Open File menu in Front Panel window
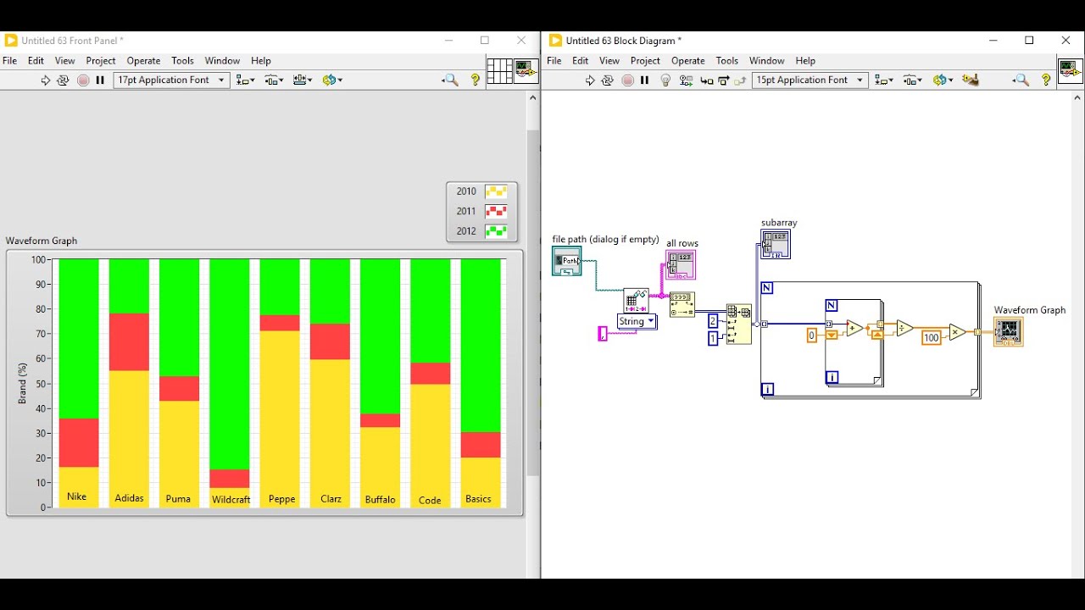Image resolution: width=1085 pixels, height=610 pixels. pos(9,61)
